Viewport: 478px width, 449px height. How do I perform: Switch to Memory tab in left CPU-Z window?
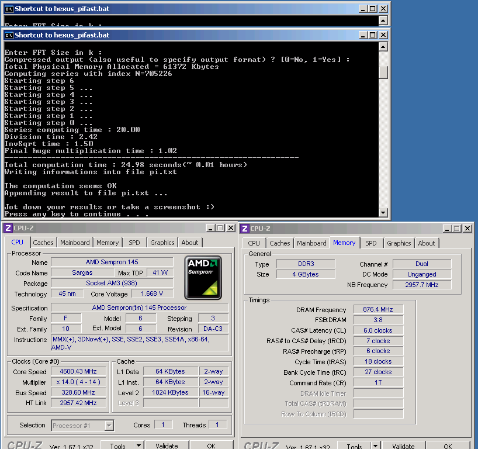pos(108,243)
